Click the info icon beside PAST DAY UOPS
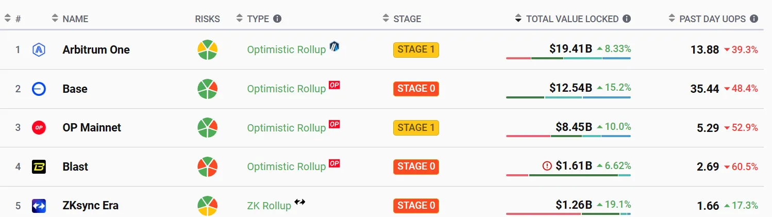772x217 pixels. click(x=754, y=19)
